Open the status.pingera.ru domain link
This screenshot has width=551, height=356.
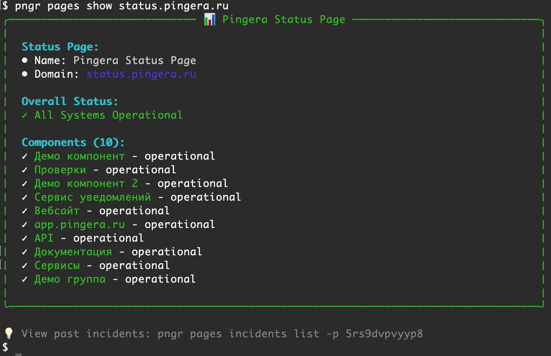[x=141, y=74]
